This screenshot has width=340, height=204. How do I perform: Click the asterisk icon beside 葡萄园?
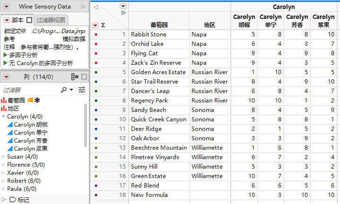[x=37, y=100]
